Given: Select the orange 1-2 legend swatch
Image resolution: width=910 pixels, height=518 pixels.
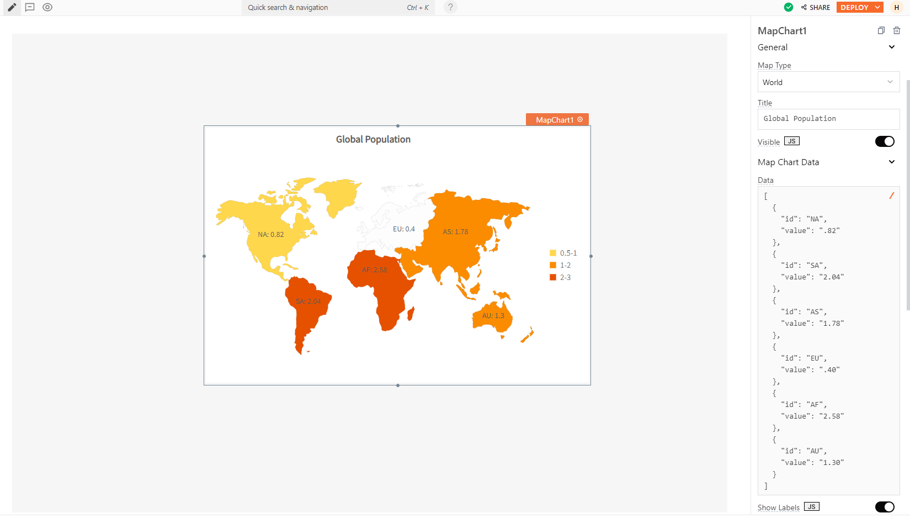Looking at the screenshot, I should pos(553,265).
